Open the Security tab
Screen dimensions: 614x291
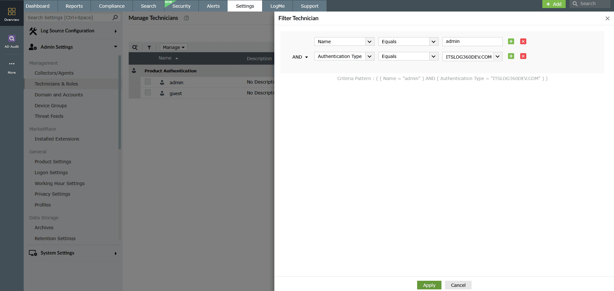coord(182,6)
